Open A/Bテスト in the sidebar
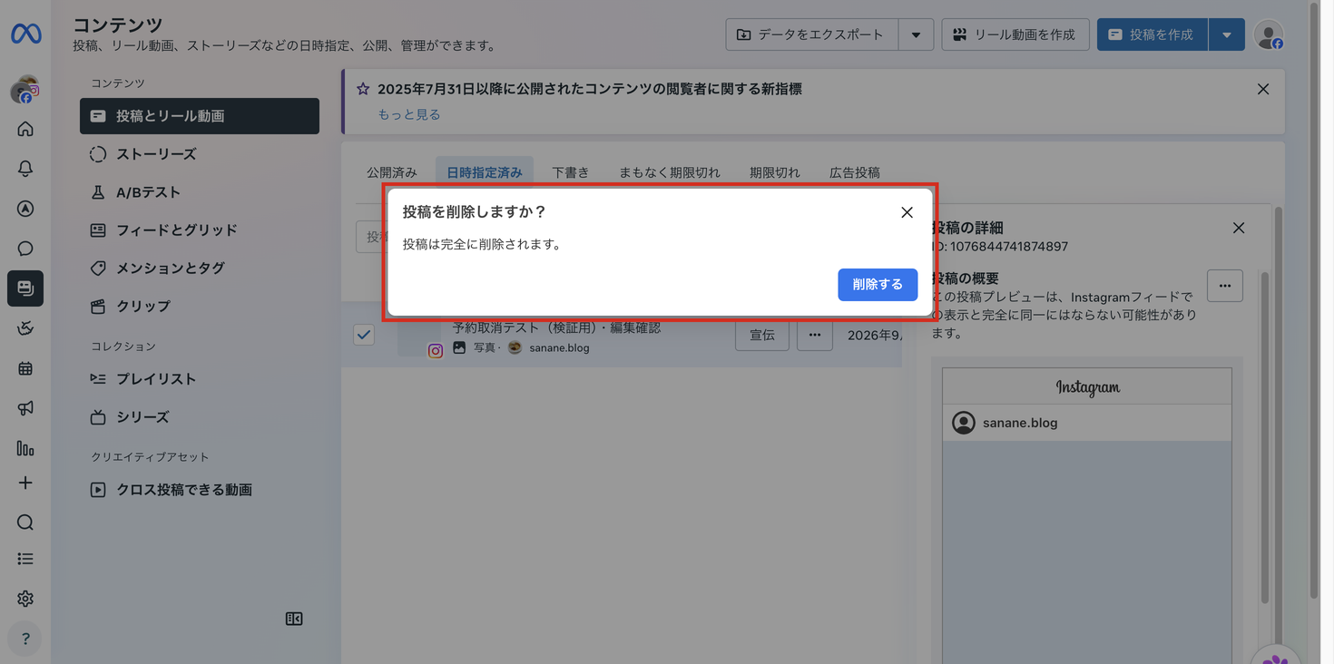Screen dimensions: 1334x664 point(200,192)
